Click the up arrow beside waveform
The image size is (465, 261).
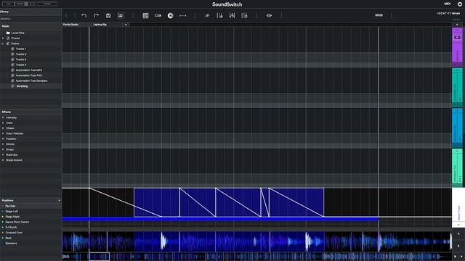pyautogui.click(x=458, y=233)
